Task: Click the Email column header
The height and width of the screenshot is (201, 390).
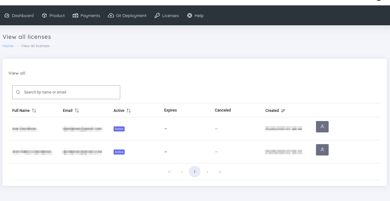Action: click(68, 111)
